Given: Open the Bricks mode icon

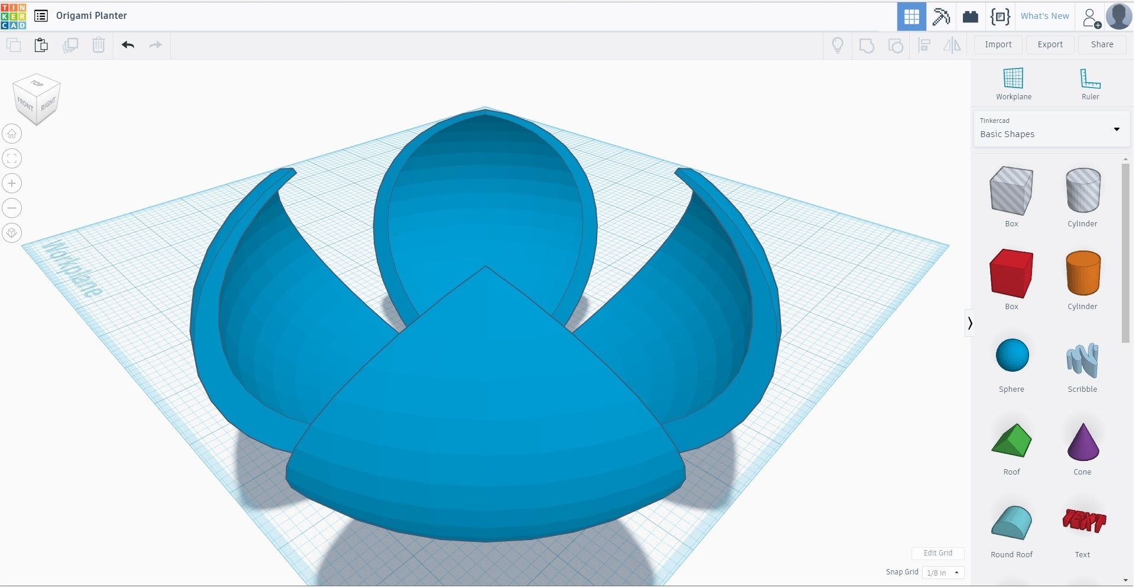Looking at the screenshot, I should (971, 17).
